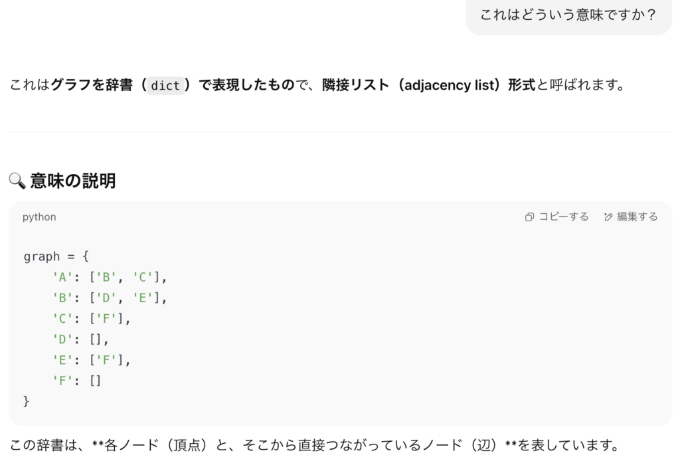The width and height of the screenshot is (680, 465).
Task: Click the user message bubble これはどういう意味ですか？
Action: click(x=568, y=15)
